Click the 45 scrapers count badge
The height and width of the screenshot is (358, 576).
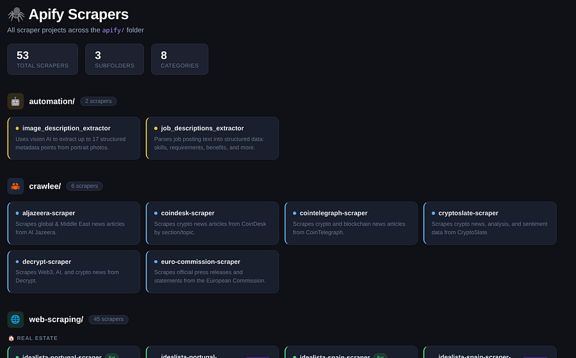[108, 320]
